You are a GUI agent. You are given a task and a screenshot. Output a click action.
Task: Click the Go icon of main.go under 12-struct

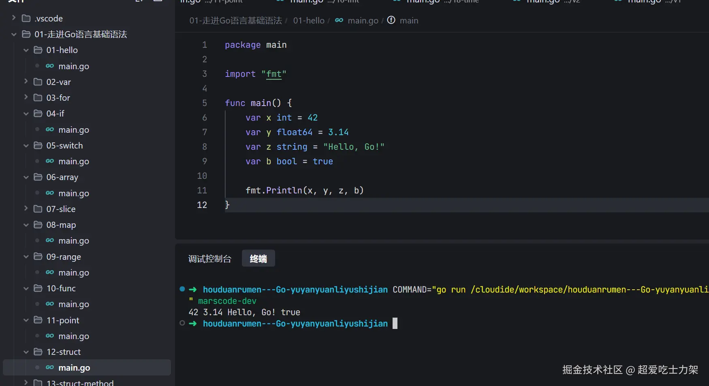tap(50, 367)
